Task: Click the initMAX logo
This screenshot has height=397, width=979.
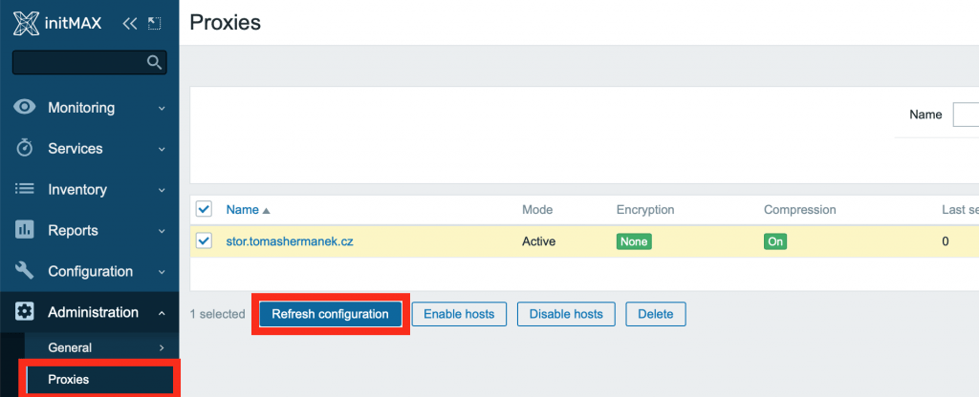Action: tap(57, 23)
